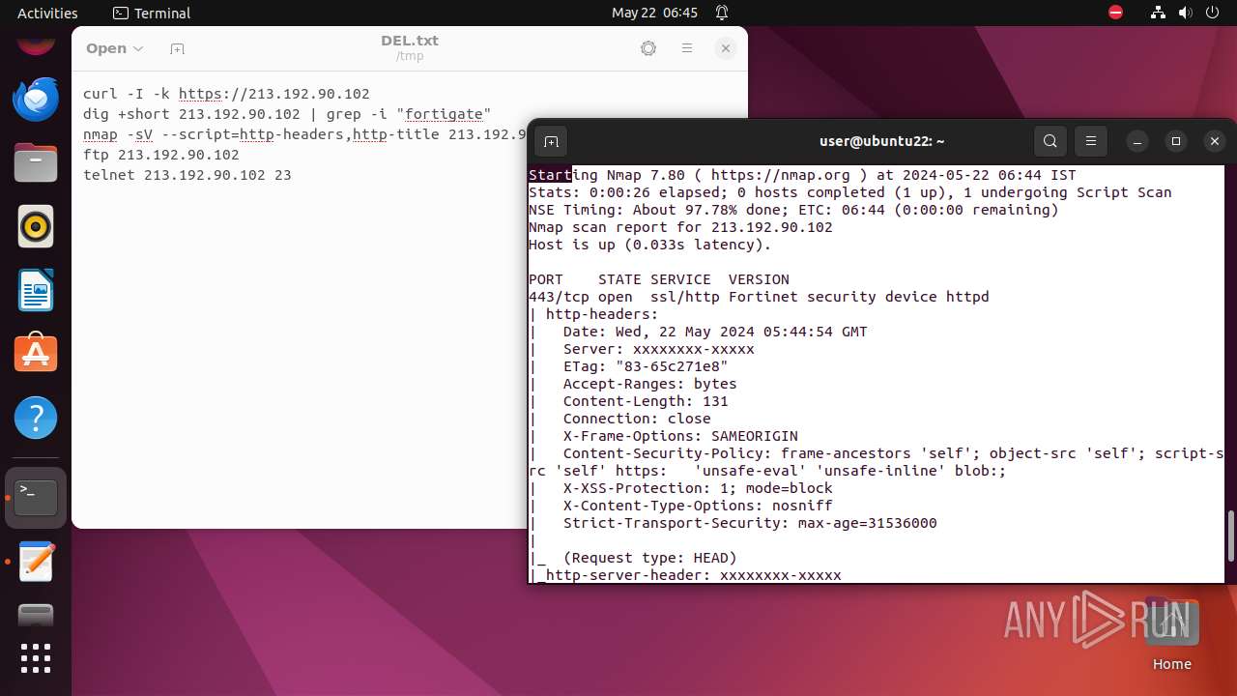The image size is (1237, 696).
Task: Show Applications grid in the dock
Action: 36,658
